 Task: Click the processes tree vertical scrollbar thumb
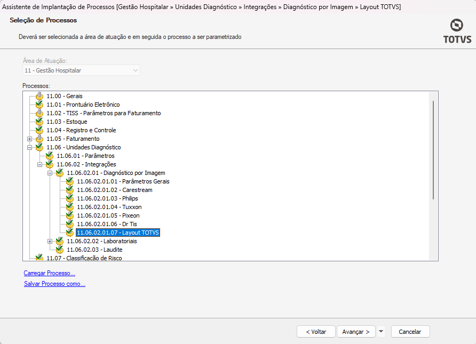433,150
